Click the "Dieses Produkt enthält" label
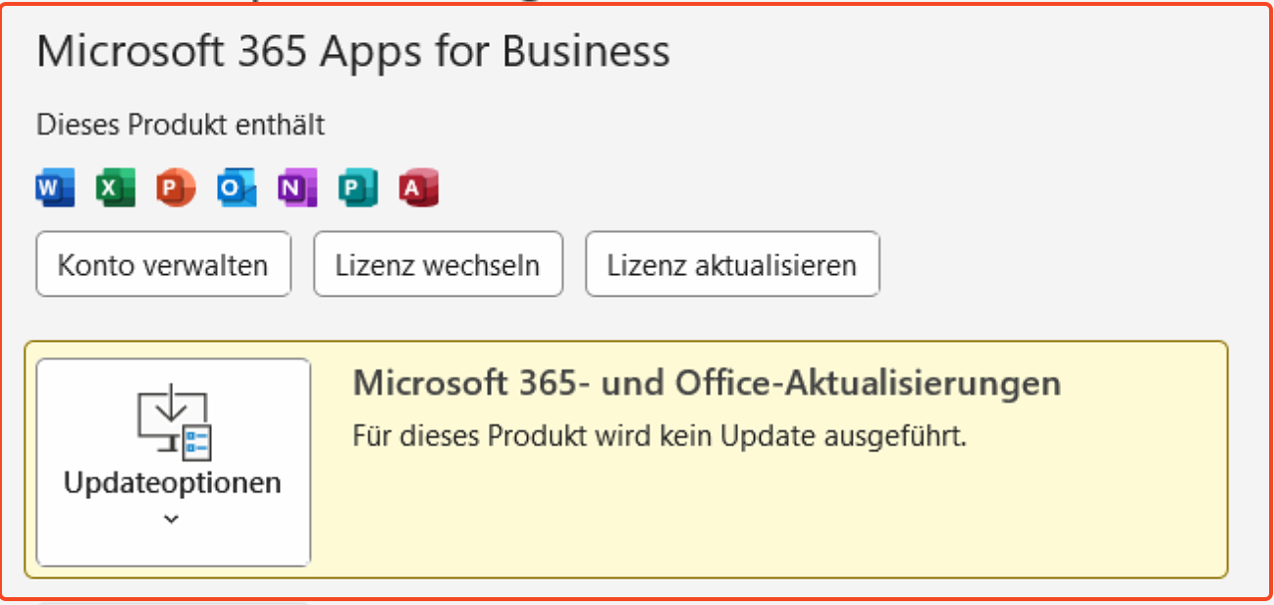The width and height of the screenshot is (1274, 605). (x=181, y=125)
